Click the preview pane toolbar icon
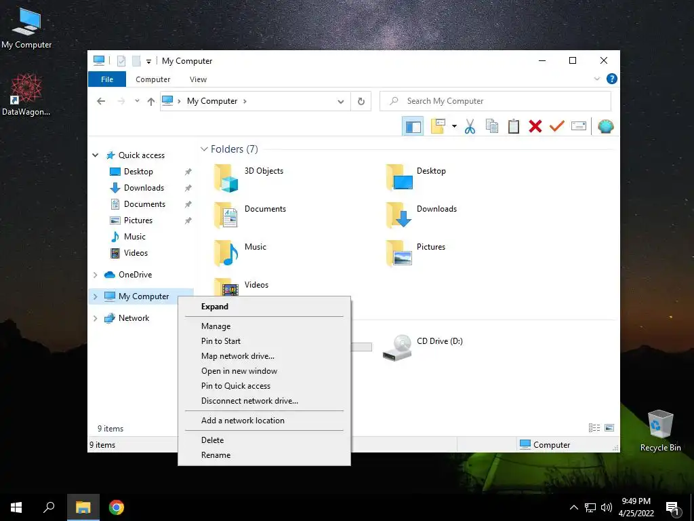This screenshot has width=694, height=521. (413, 127)
